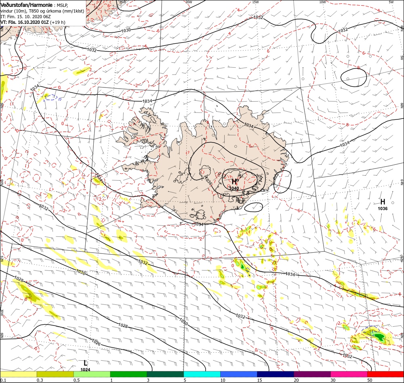Pick the cyan 5–10 legend swatch
404x383 pixels.
pos(202,374)
